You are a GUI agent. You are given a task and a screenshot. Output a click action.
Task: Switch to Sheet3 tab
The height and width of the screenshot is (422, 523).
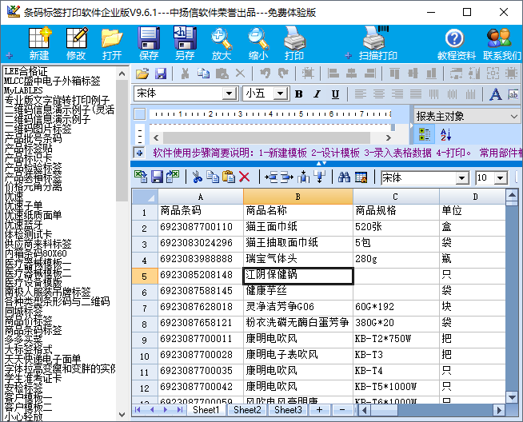(x=288, y=410)
